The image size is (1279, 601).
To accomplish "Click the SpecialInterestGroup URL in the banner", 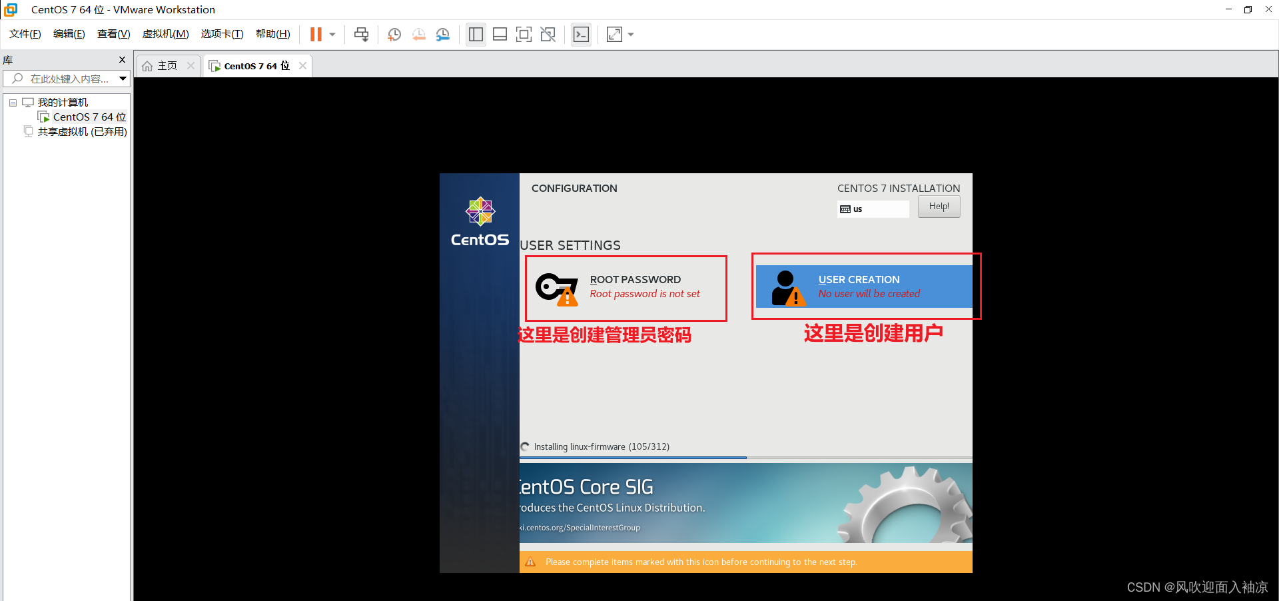I will pyautogui.click(x=580, y=528).
